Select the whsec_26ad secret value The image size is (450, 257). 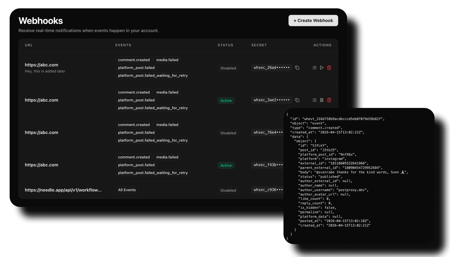point(272,68)
